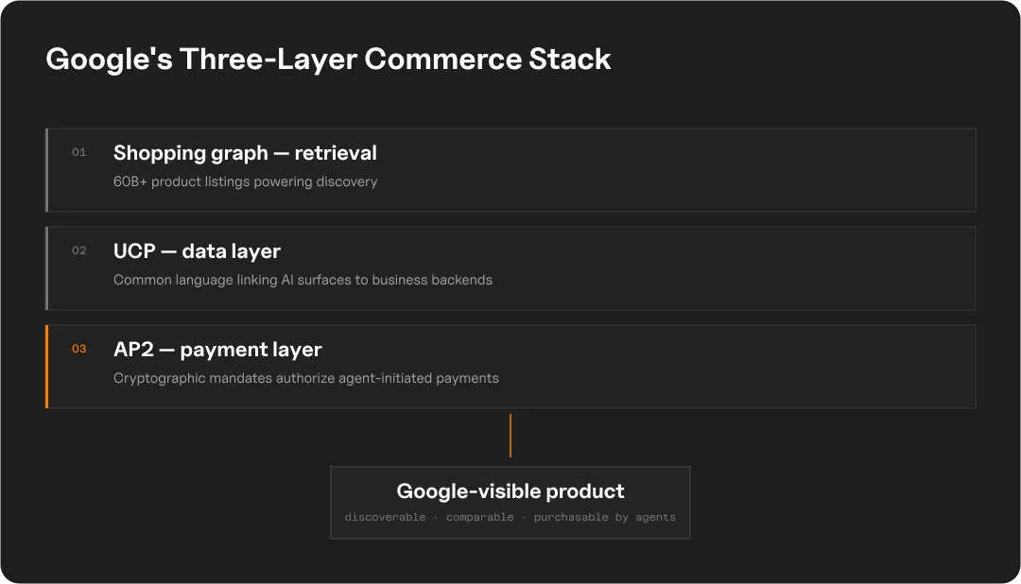Select the "Shopping graph — retrieval" heading
This screenshot has width=1021, height=584.
(x=245, y=154)
